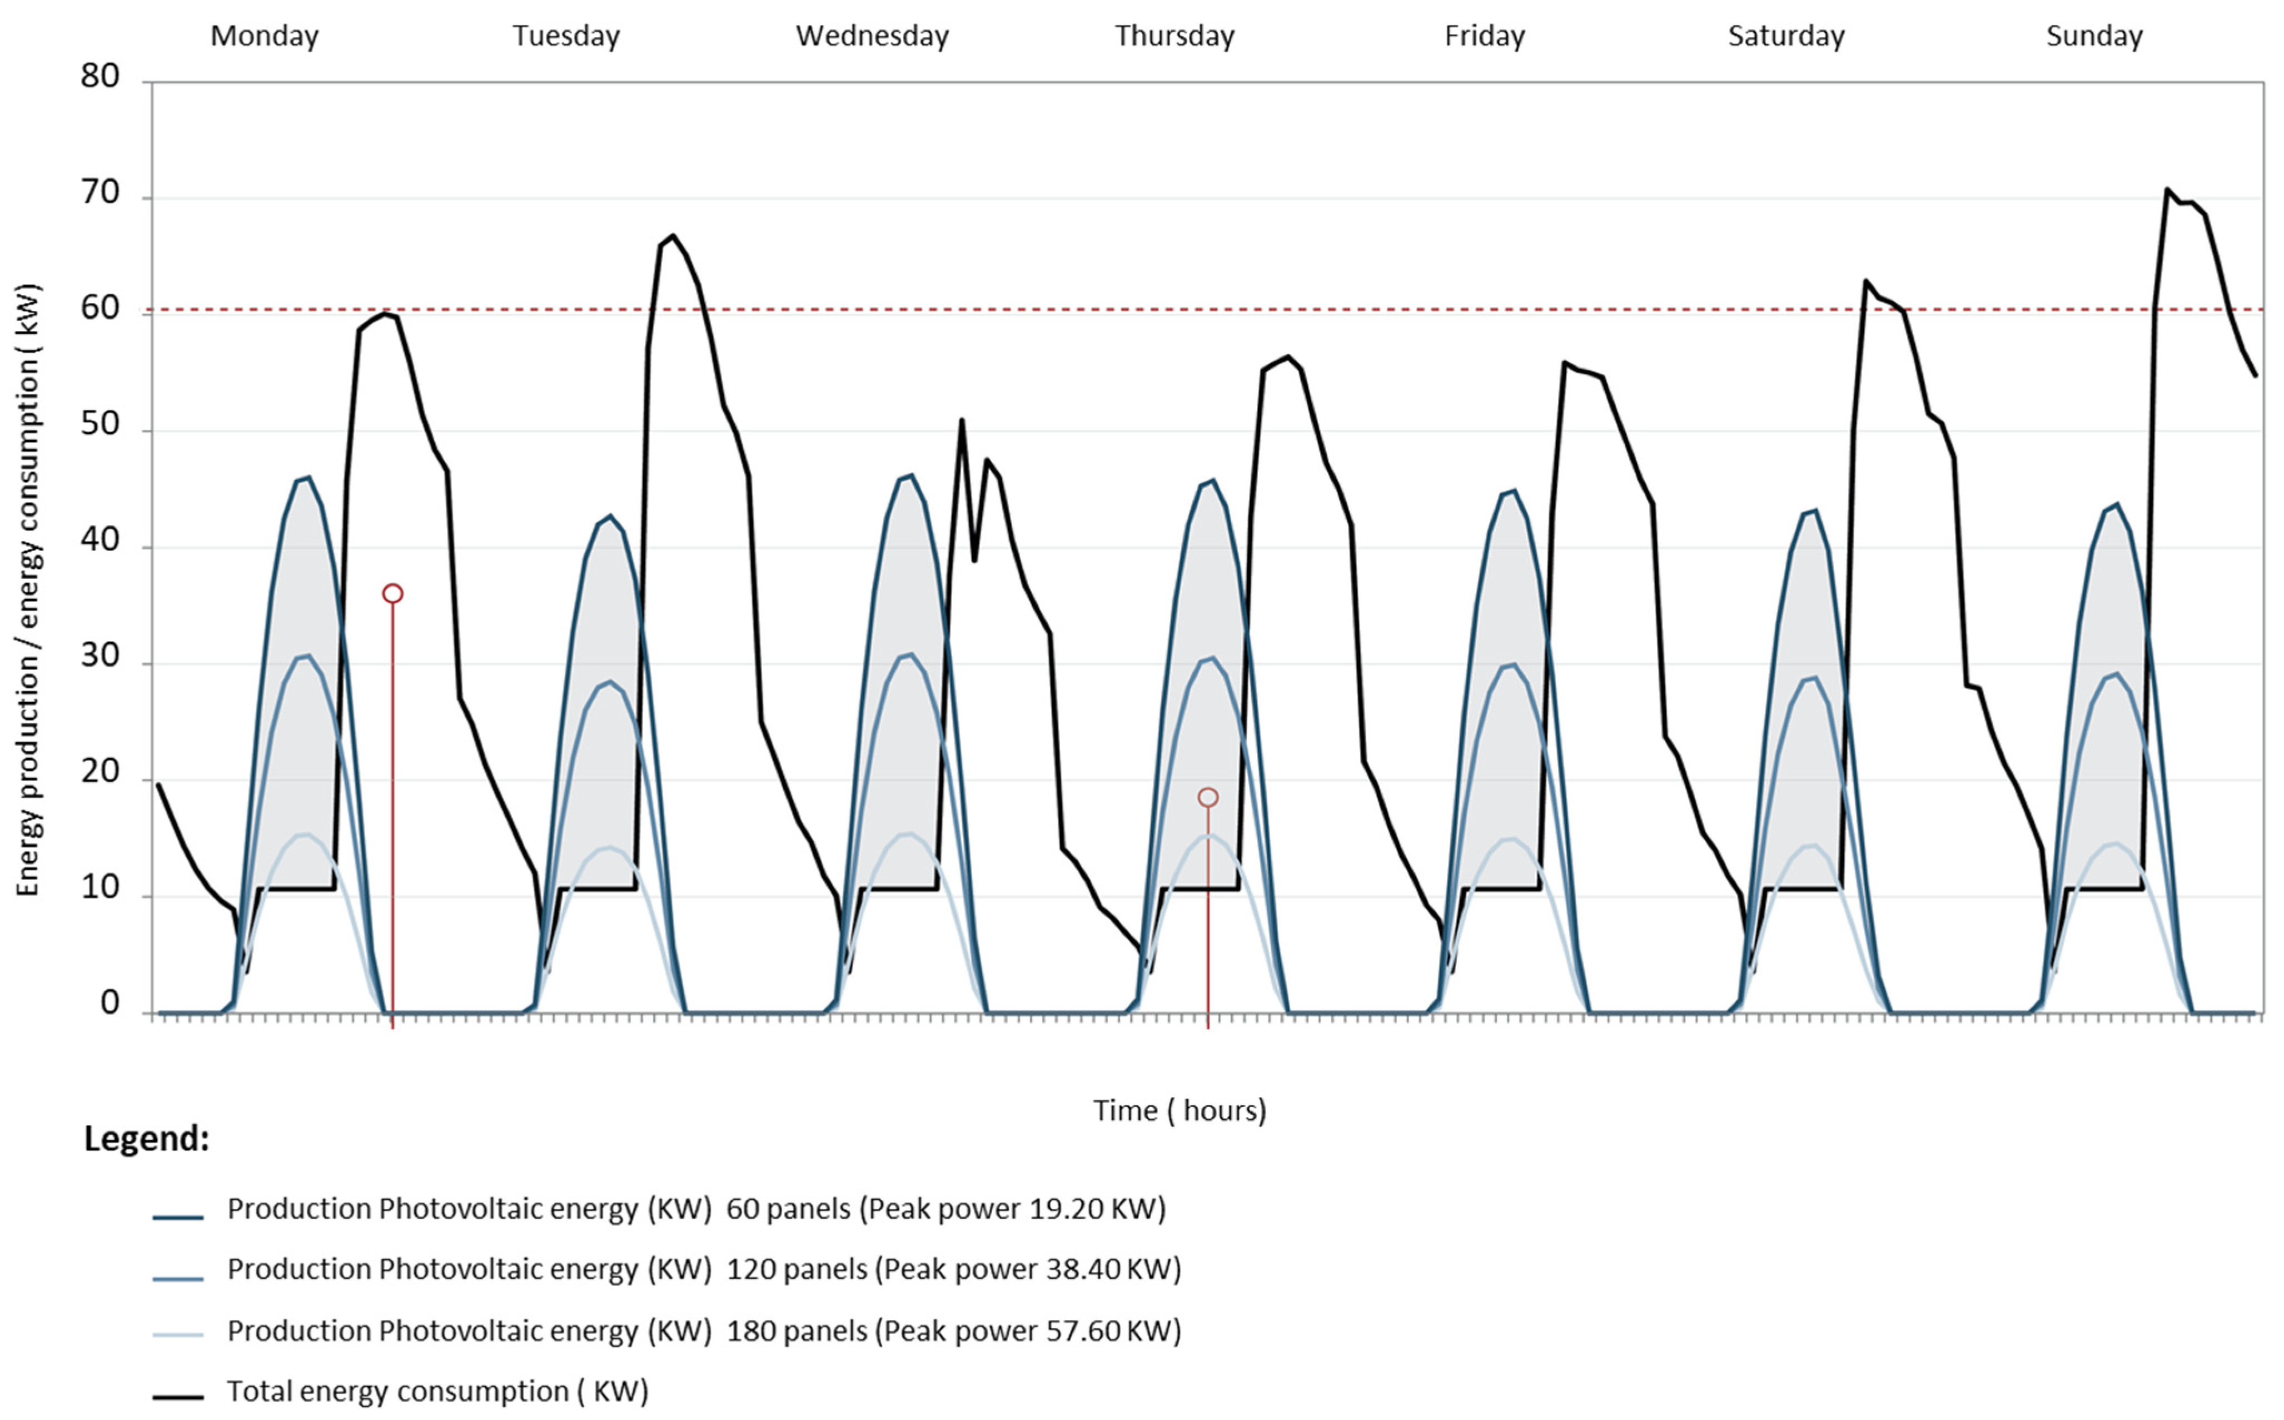This screenshot has height=1420, width=2284.
Task: Click the Saturday day label
Action: tap(1785, 36)
